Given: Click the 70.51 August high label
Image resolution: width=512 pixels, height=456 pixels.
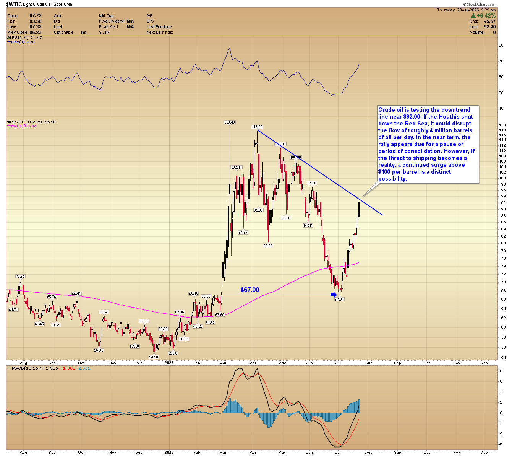Looking at the screenshot, I should click(20, 277).
